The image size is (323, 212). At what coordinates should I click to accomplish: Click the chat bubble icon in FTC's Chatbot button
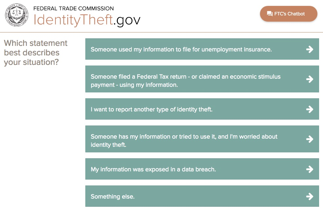click(270, 13)
